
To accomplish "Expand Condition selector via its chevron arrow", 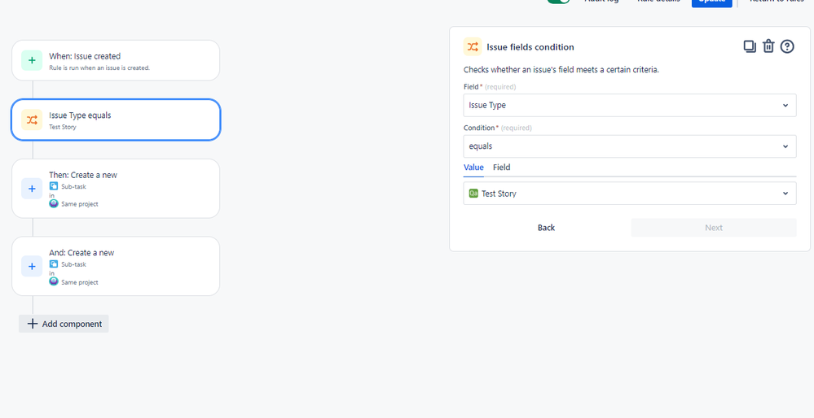I will [x=785, y=146].
